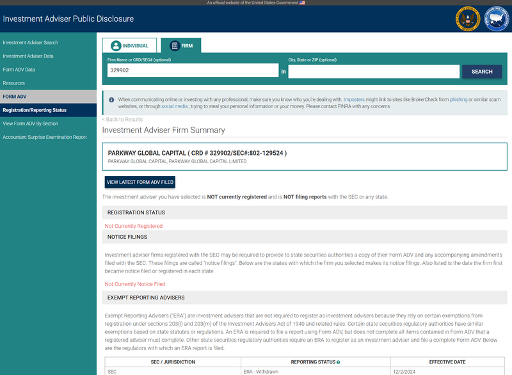
Task: Open View Form ADV By Section
Action: [30, 124]
